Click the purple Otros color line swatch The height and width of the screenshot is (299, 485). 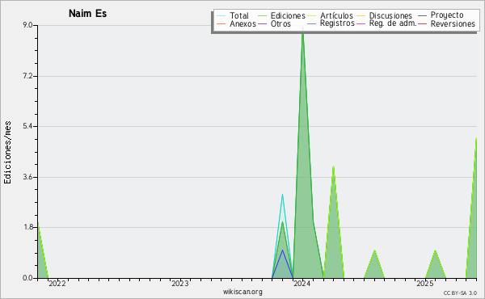click(262, 23)
